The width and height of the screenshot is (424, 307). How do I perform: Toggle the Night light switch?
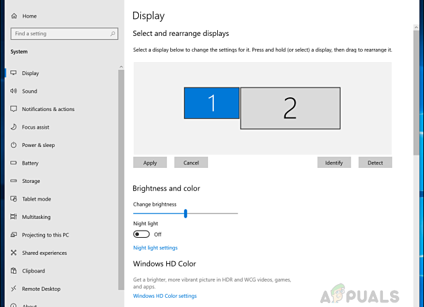click(x=141, y=234)
